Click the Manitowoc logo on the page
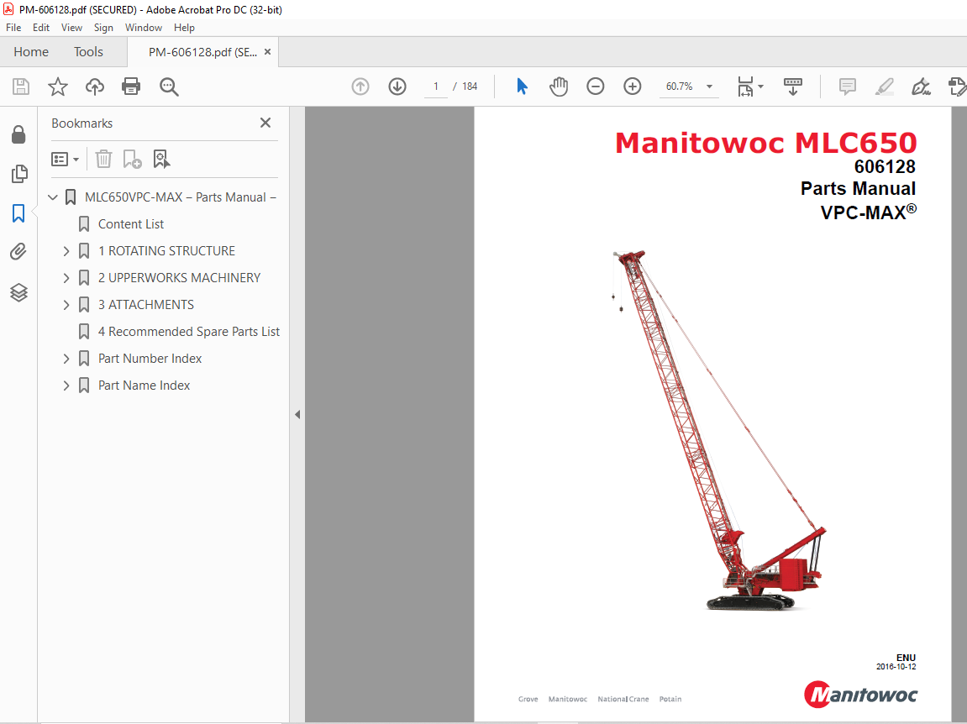The width and height of the screenshot is (967, 724). pos(861,695)
